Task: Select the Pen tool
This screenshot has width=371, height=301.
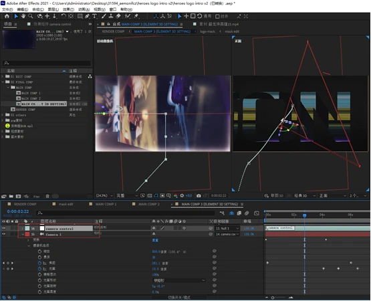Action: click(87, 16)
